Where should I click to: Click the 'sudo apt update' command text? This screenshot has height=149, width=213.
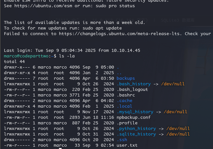pos(99,28)
